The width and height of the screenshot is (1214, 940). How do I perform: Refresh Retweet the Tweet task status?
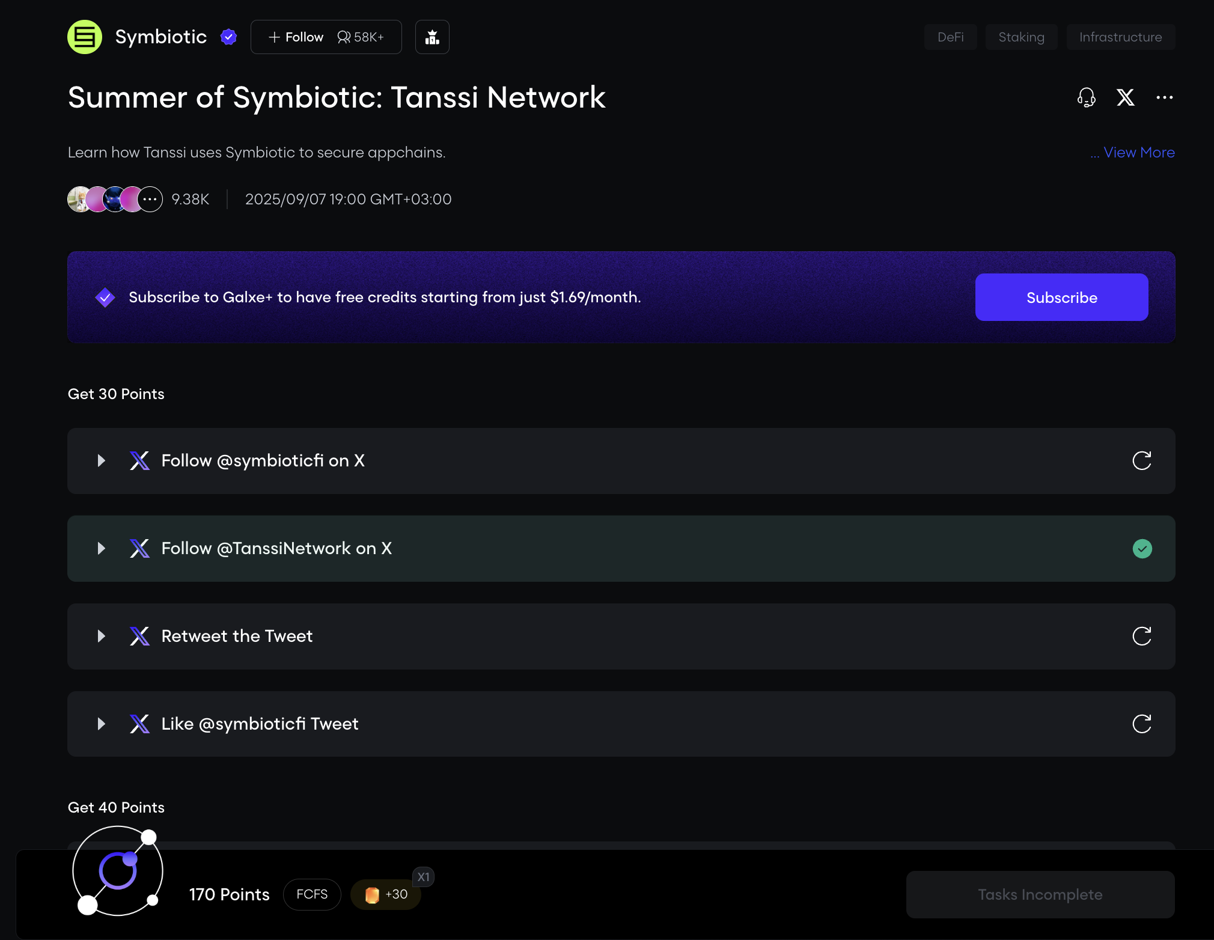point(1141,636)
